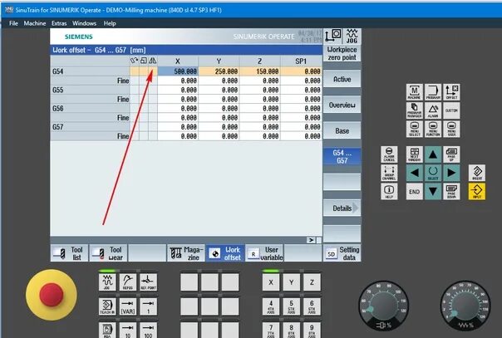Click the cursor left arrow key
The width and height of the screenshot is (502, 338).
(x=414, y=173)
